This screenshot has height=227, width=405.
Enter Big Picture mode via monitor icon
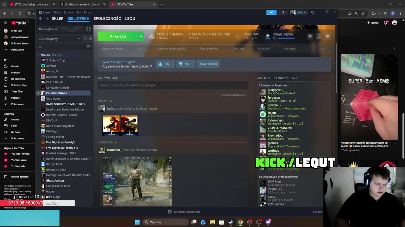coord(313,12)
